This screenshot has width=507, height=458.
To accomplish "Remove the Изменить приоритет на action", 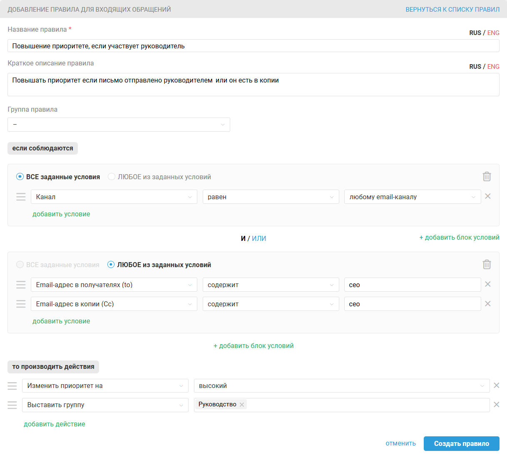I will click(x=496, y=385).
